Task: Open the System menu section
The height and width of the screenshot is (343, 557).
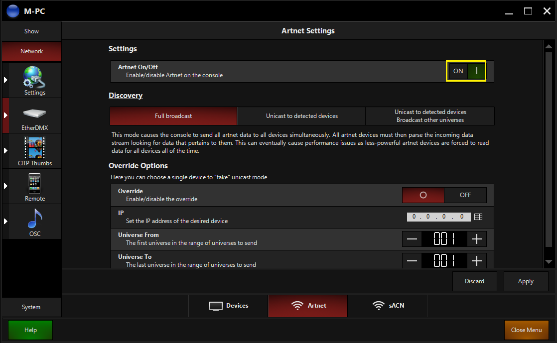Action: [x=31, y=307]
